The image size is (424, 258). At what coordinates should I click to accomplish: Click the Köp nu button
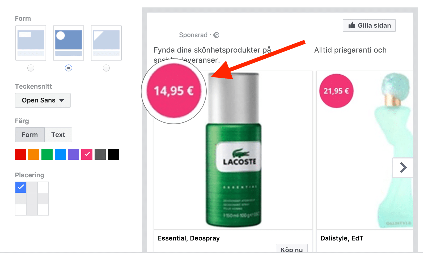pos(292,248)
